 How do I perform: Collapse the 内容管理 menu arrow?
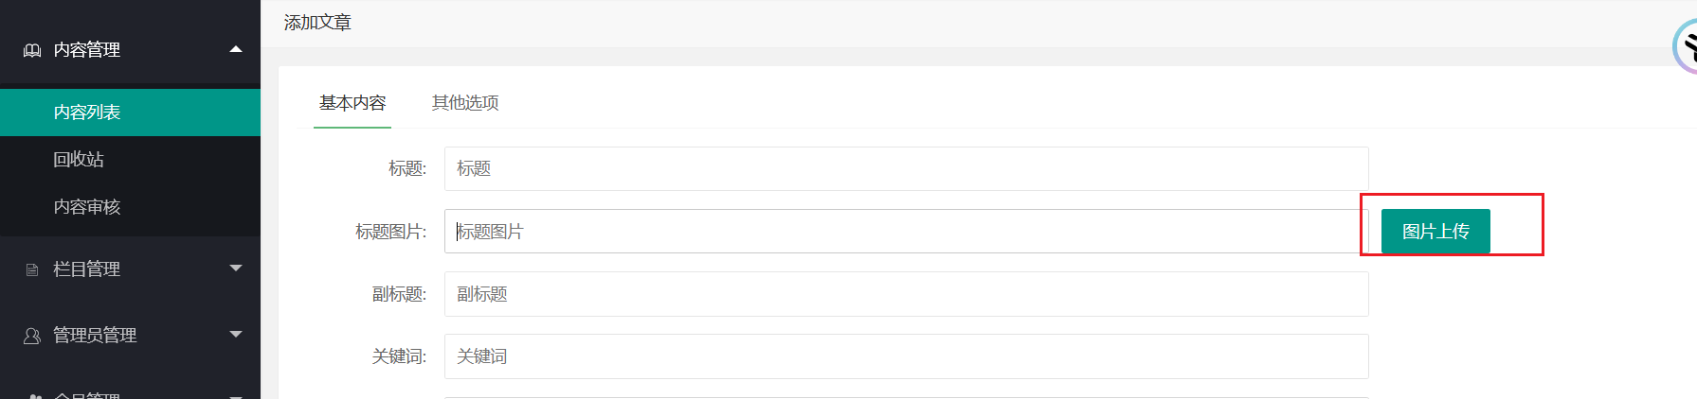(x=236, y=49)
